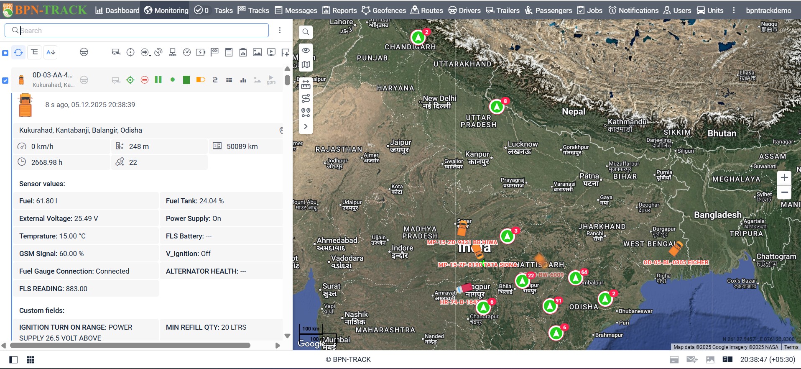Click the battery charging column icon

[201, 52]
